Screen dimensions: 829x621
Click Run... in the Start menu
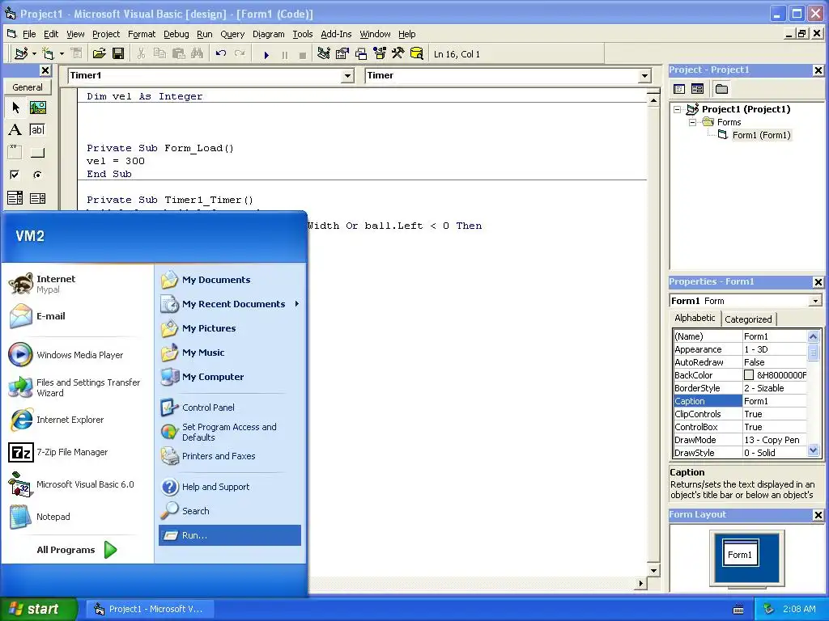pyautogui.click(x=229, y=535)
